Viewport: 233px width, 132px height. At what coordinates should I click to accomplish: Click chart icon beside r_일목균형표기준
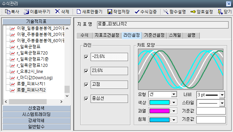point(13,59)
